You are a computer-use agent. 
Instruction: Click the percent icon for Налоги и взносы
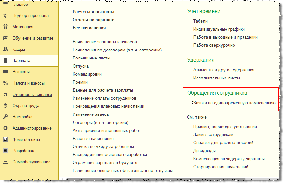5,83
